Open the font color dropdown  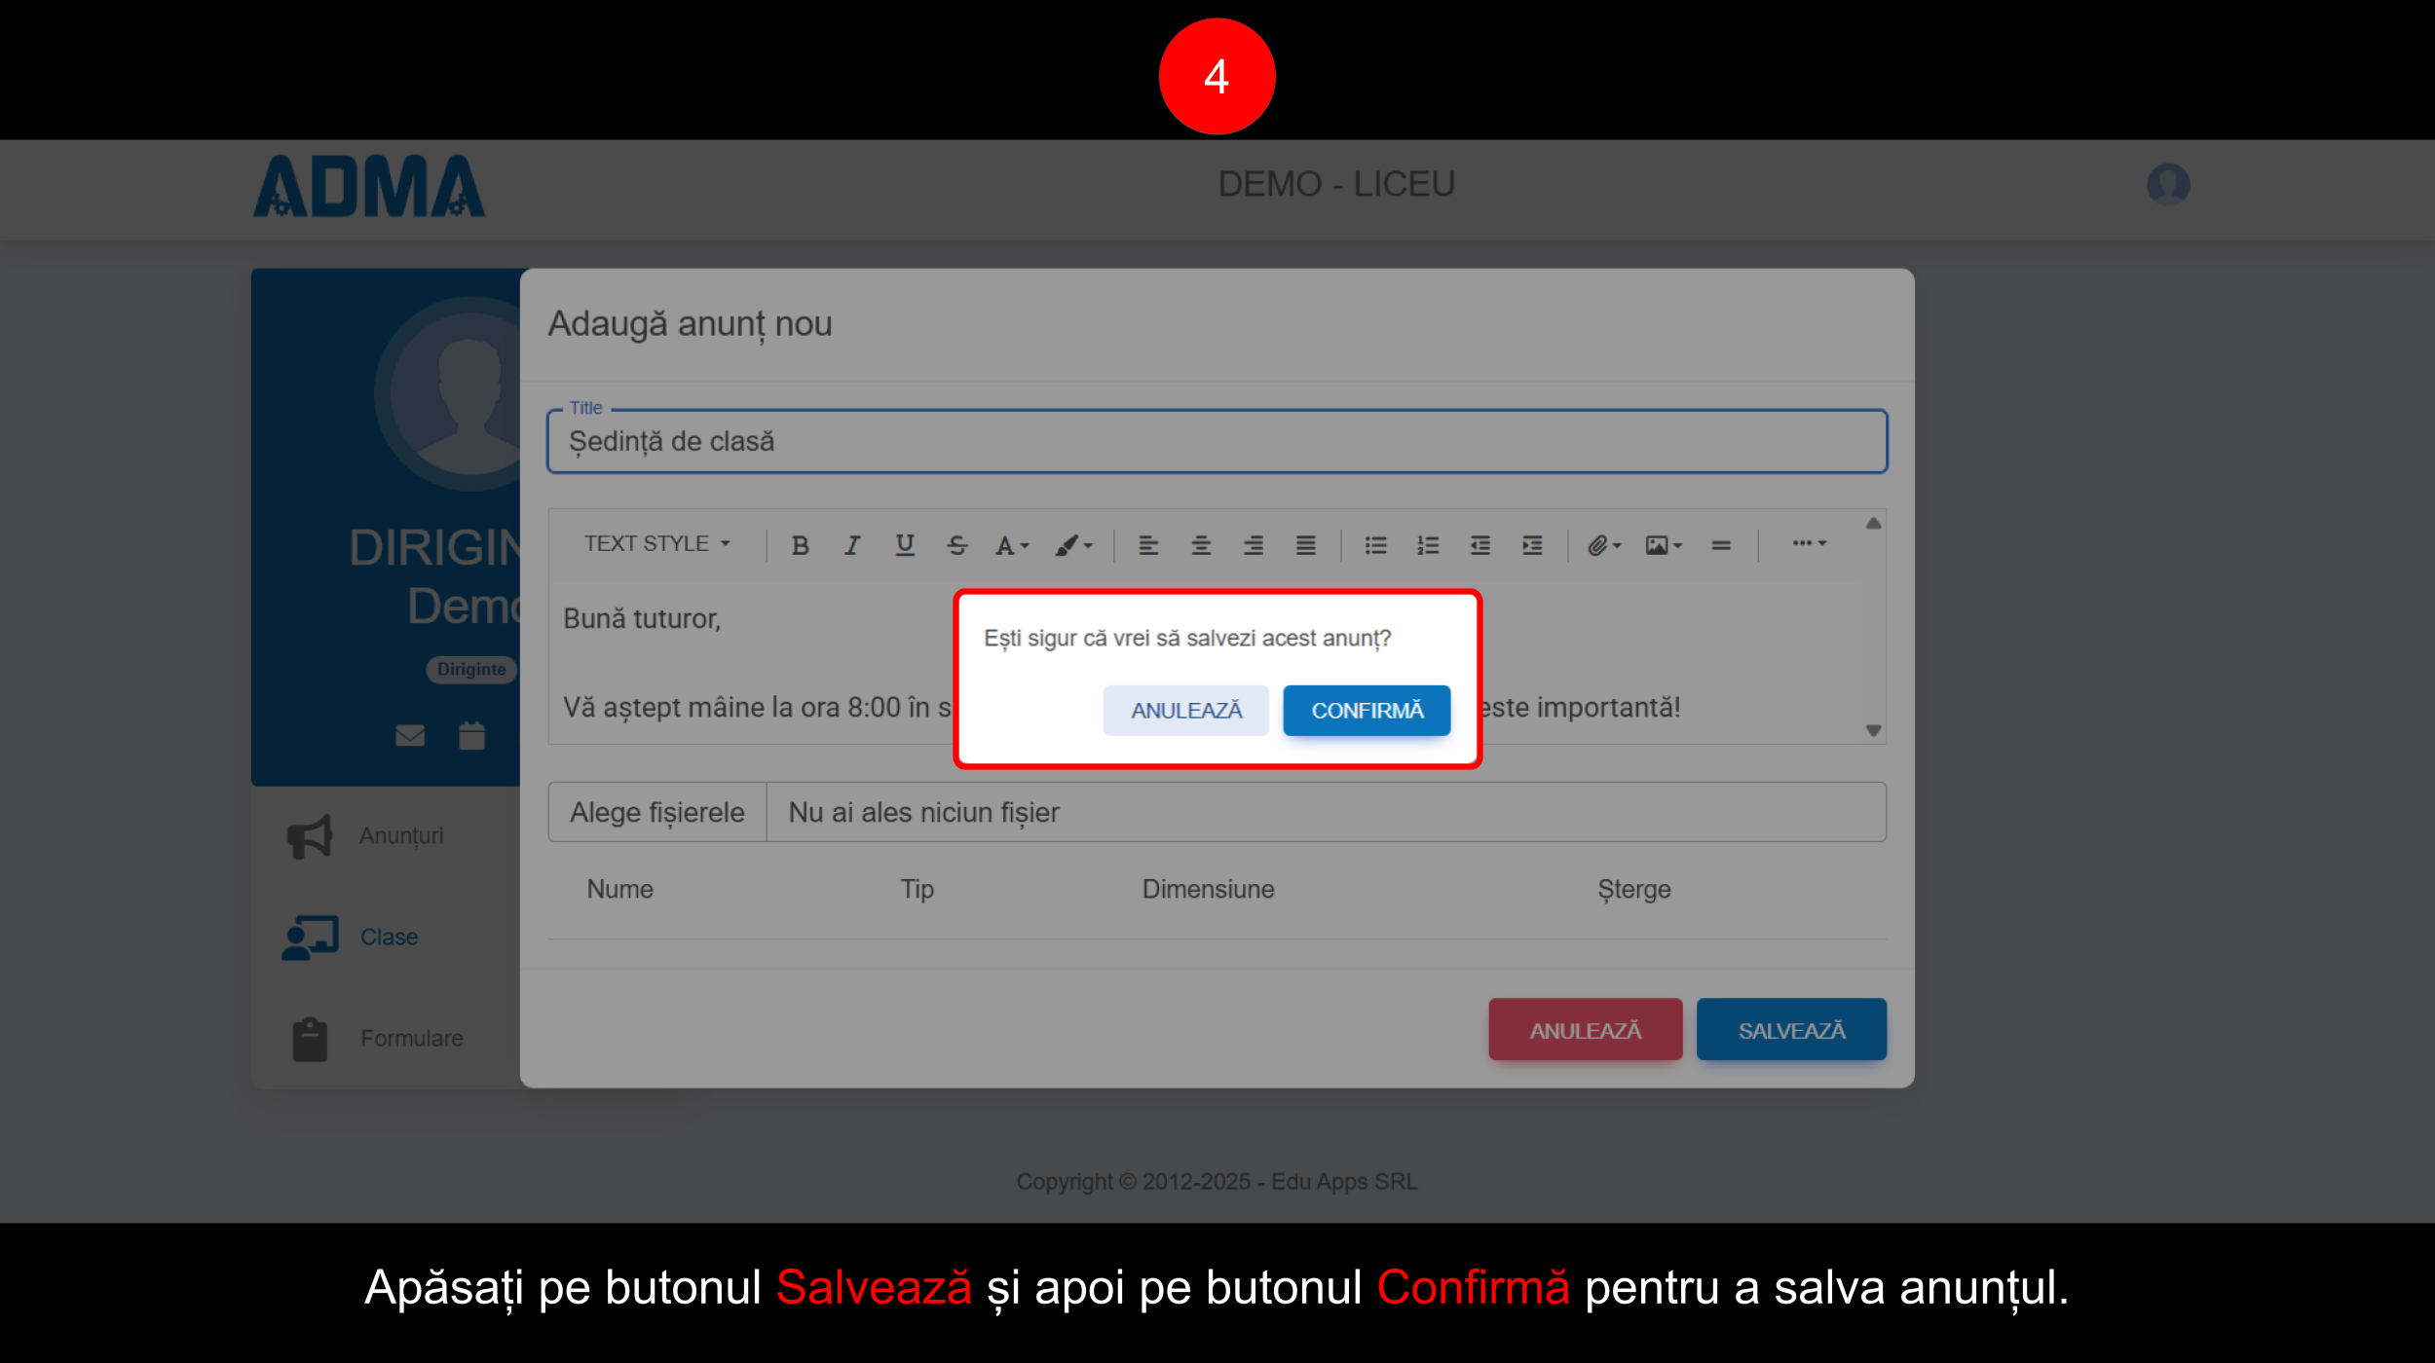(x=1011, y=545)
